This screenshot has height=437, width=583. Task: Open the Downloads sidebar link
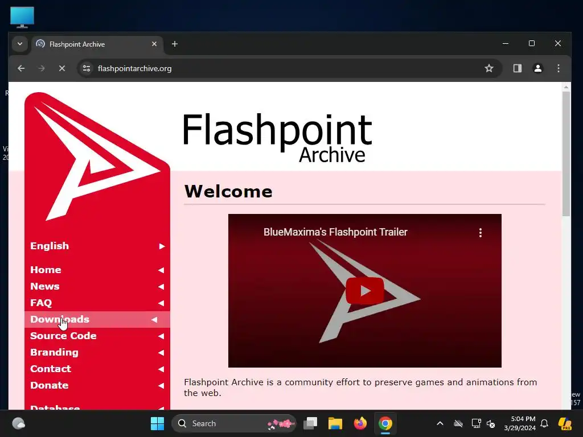97,320
